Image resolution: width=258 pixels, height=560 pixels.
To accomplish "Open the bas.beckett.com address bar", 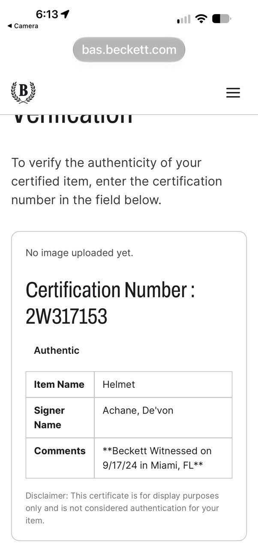I will click(129, 50).
